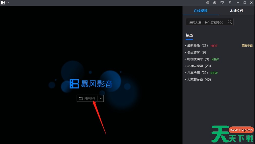Screen dimensions: 255x144
Task: Click the folder icon in the 打开文件 button
Action: pos(81,98)
